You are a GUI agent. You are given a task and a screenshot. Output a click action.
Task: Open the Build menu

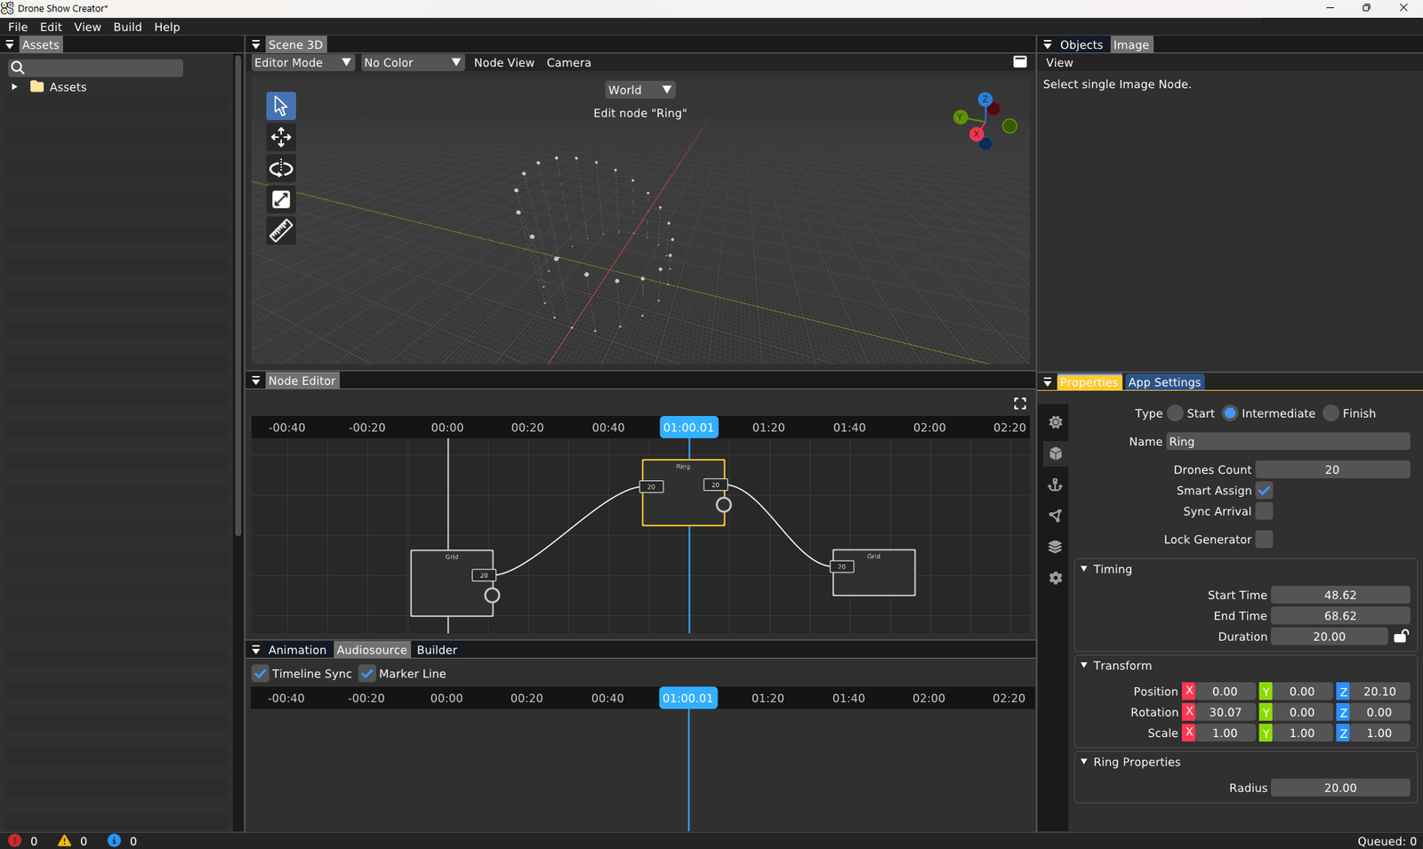coord(127,27)
